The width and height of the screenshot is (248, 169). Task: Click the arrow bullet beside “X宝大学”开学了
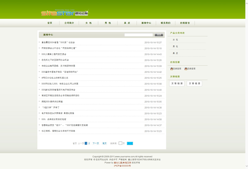coord(39,108)
